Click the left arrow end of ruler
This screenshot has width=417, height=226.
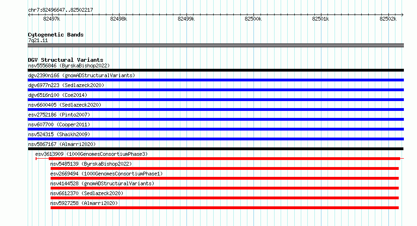pyautogui.click(x=29, y=15)
